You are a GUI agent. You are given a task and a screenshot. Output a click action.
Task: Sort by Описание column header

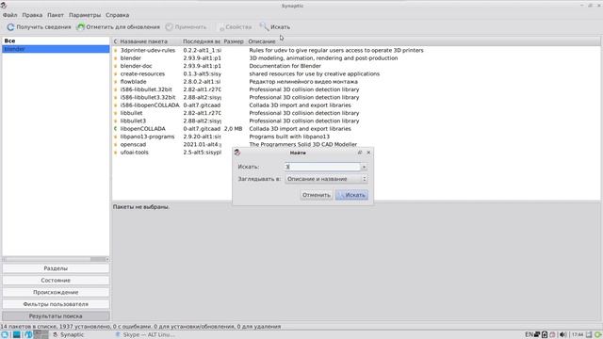pyautogui.click(x=423, y=41)
